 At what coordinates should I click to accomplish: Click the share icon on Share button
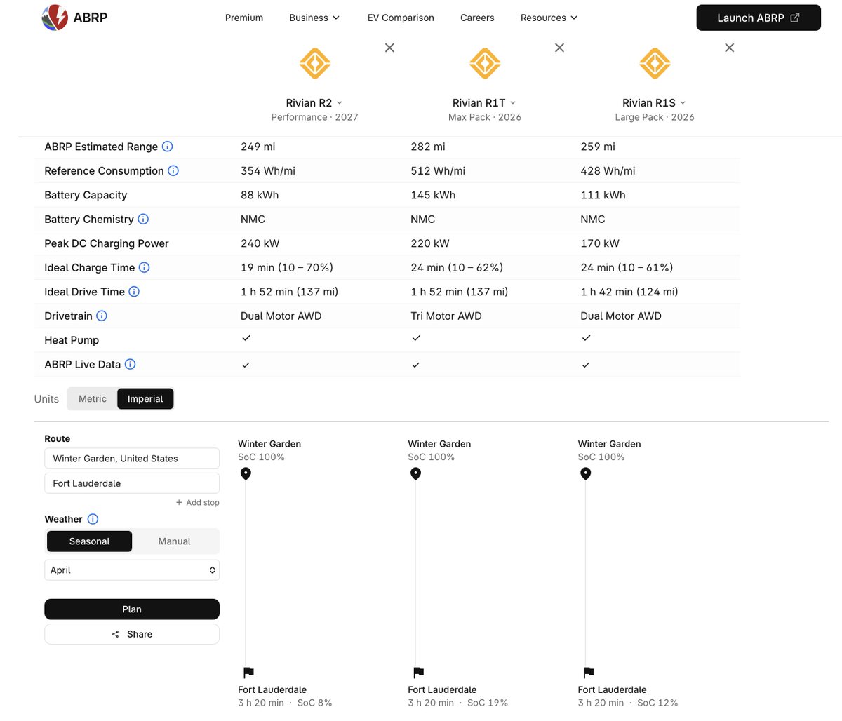[115, 634]
